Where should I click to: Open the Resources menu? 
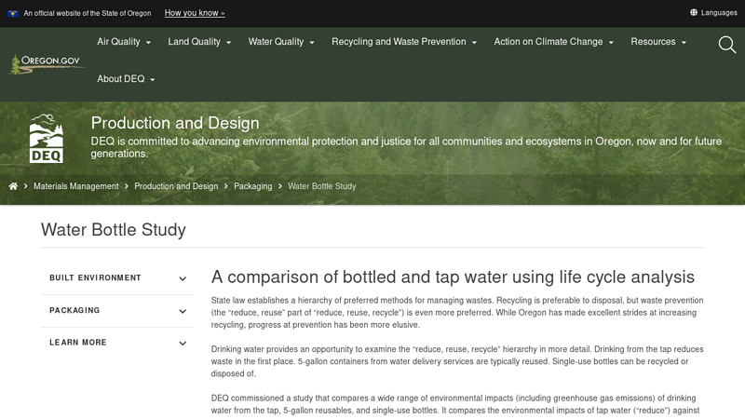tap(658, 42)
